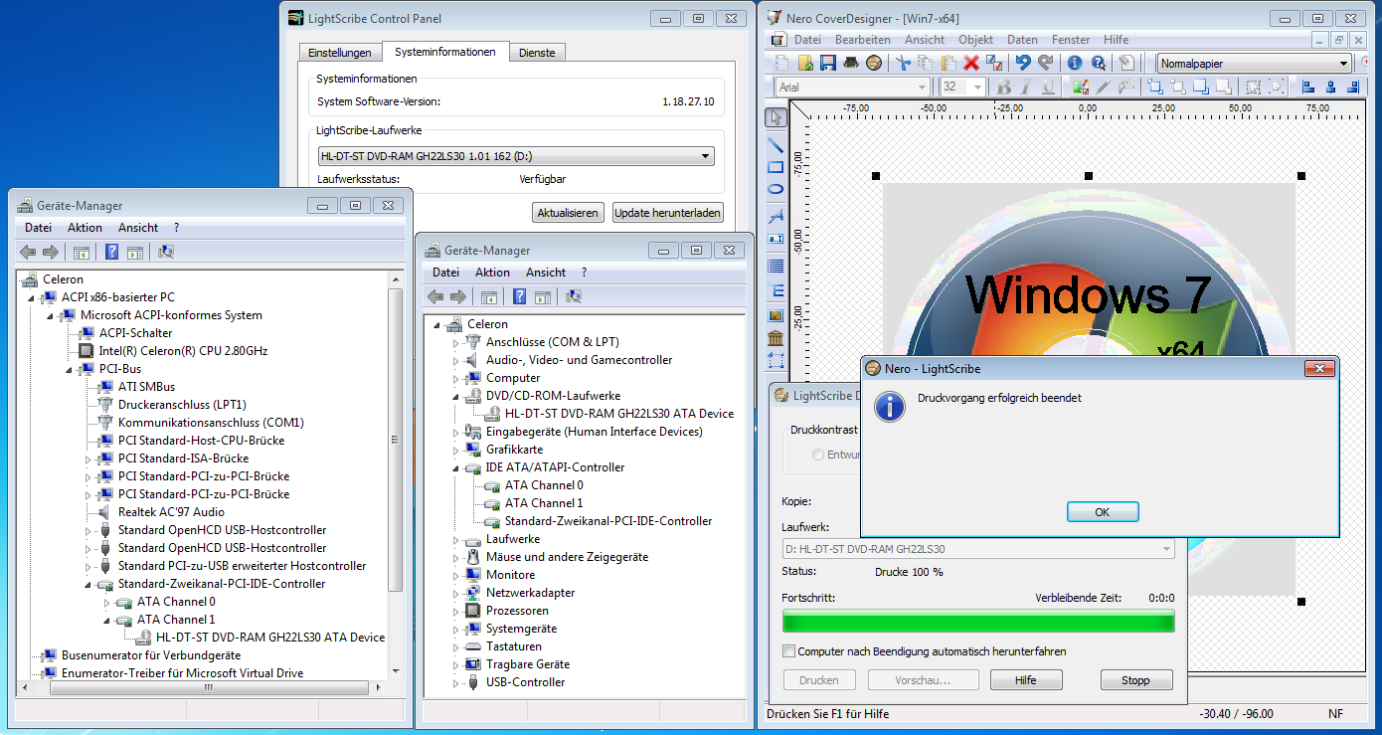The width and height of the screenshot is (1382, 735).
Task: Click the Redo arrow icon
Action: coord(1045,63)
